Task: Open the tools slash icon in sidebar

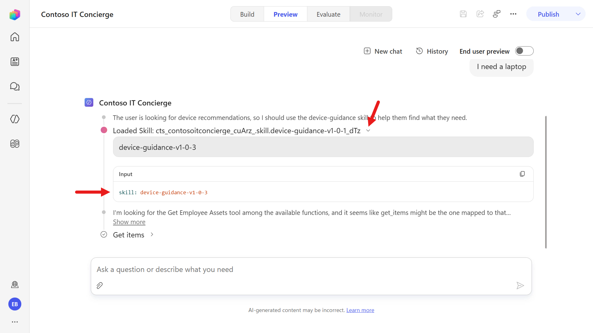Action: [x=15, y=119]
